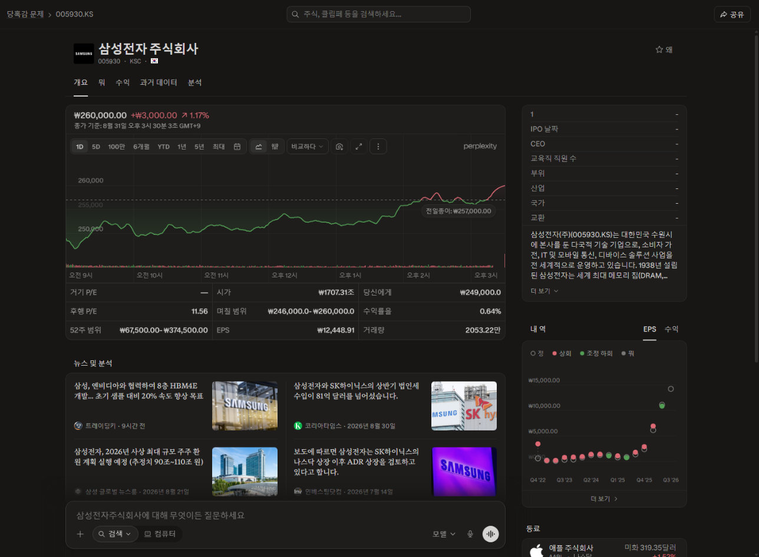The height and width of the screenshot is (557, 759).
Task: Select the 6개월 chart range
Action: 141,147
